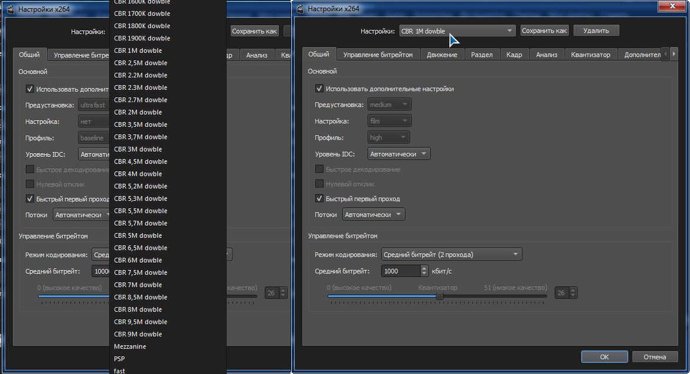Switch to 'Кадр' tab

[x=514, y=55]
